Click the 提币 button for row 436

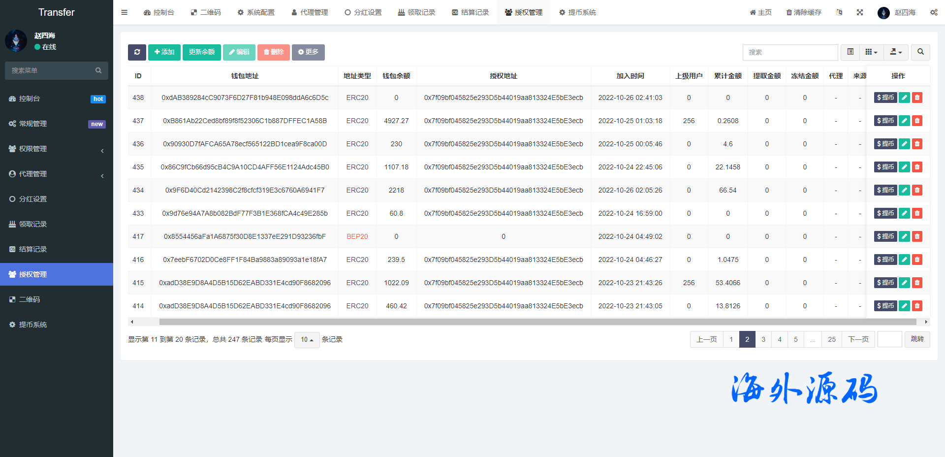pyautogui.click(x=885, y=144)
